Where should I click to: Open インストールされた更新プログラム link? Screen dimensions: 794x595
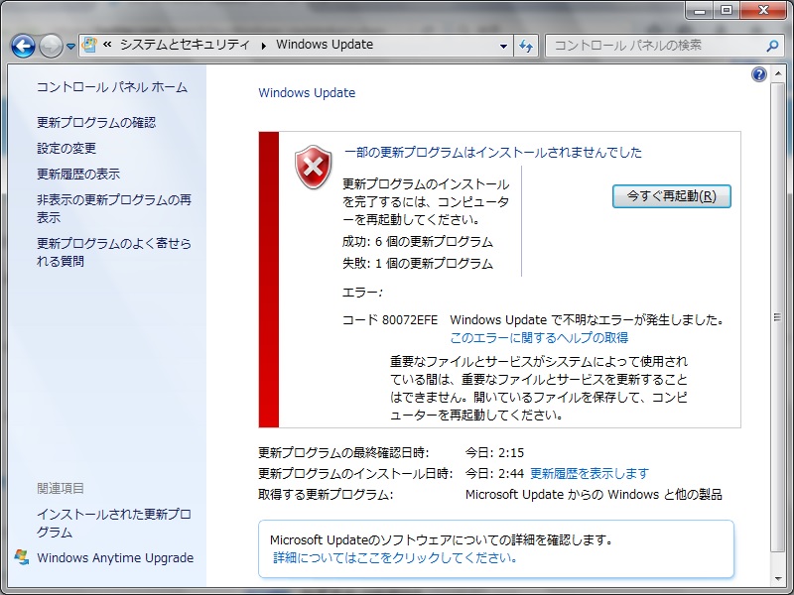pyautogui.click(x=114, y=524)
